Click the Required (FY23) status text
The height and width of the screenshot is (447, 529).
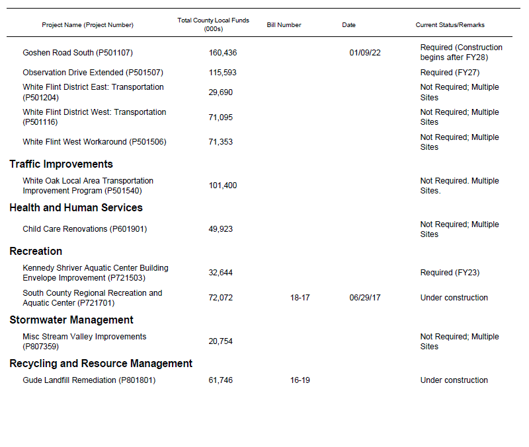(450, 273)
